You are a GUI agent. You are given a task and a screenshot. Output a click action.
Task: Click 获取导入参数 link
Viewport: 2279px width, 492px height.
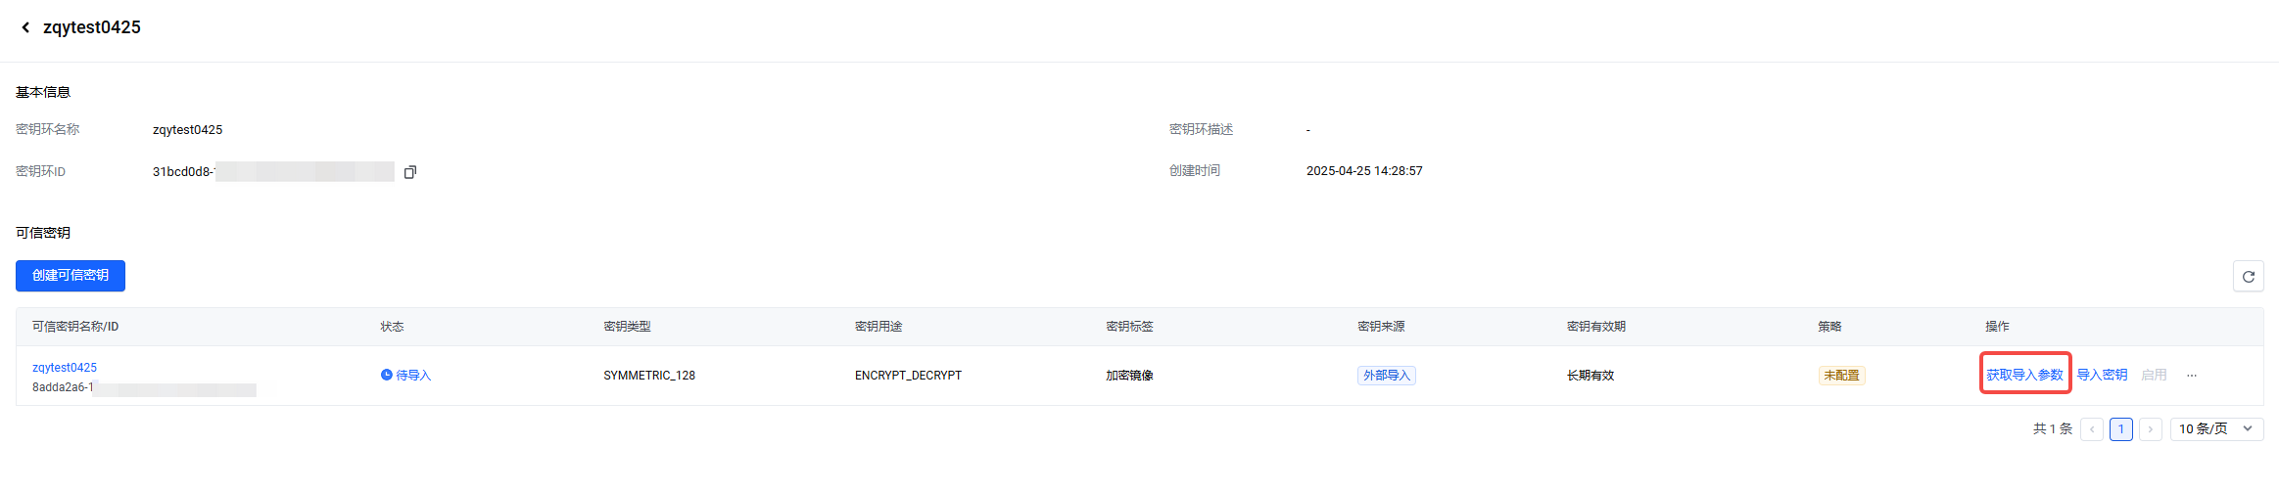(x=2025, y=375)
